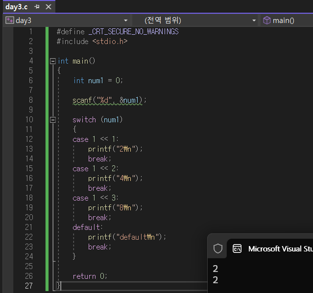Screen dimensions: 313x293
Task: Click the 'int num1 = 0;' line
Action: (98, 81)
